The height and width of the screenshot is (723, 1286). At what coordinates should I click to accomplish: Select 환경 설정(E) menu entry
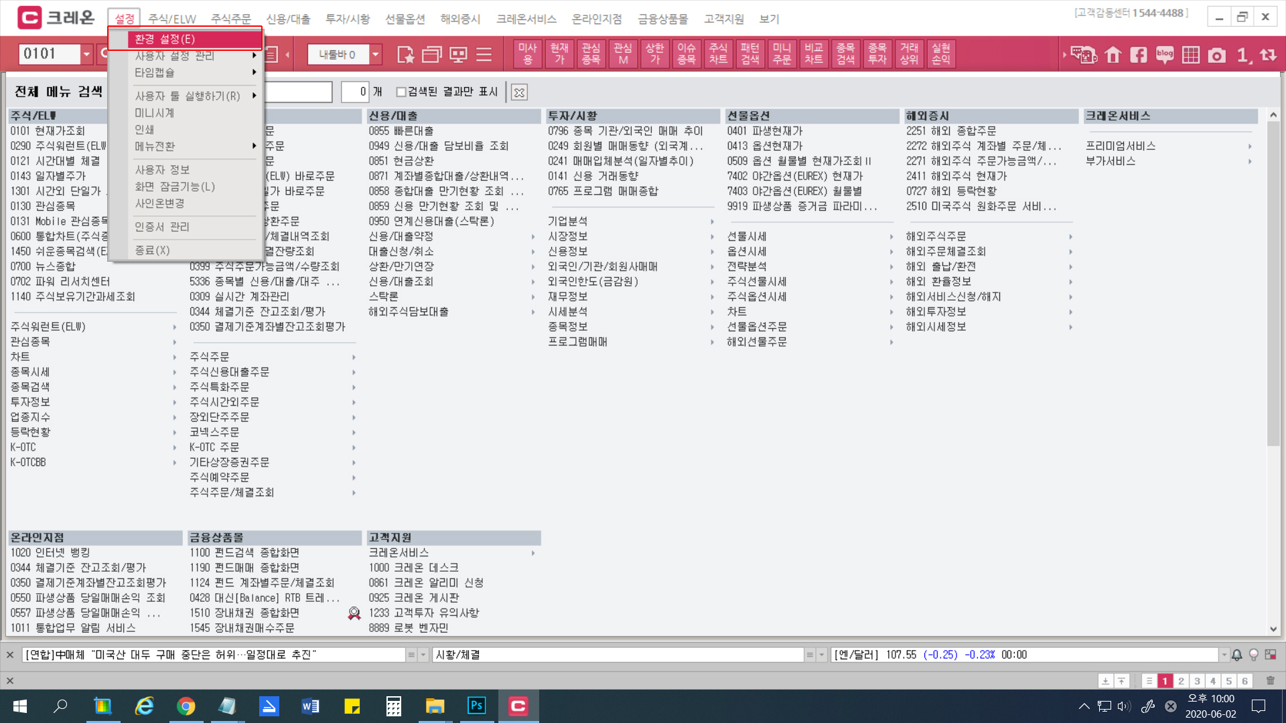pos(165,39)
